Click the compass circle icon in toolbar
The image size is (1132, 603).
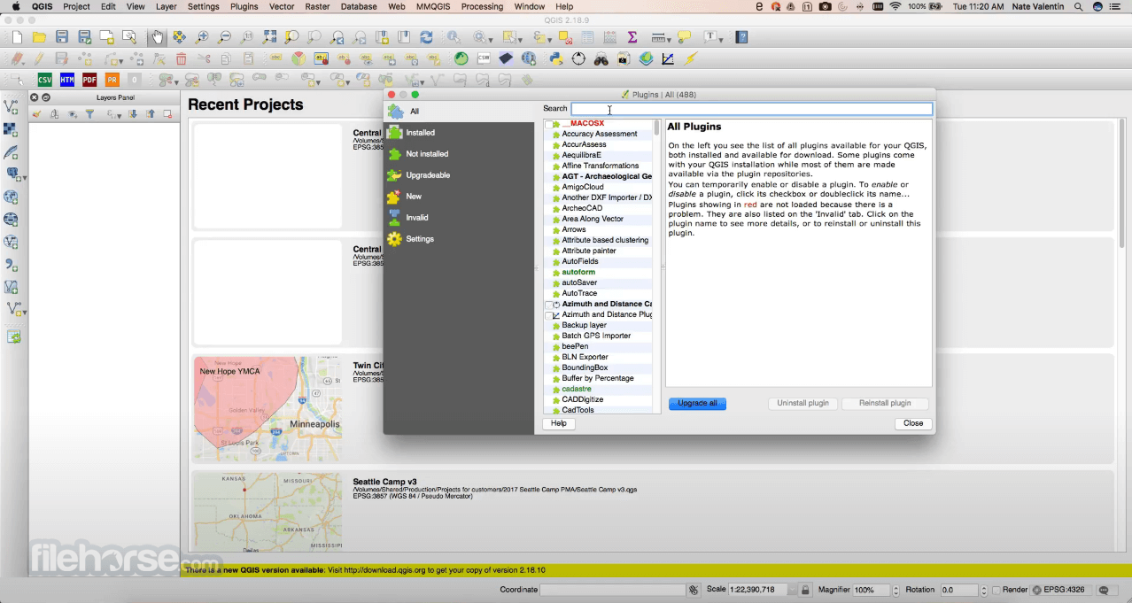(x=578, y=58)
